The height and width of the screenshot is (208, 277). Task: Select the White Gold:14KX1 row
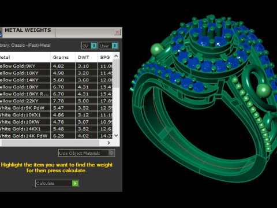(x=56, y=129)
